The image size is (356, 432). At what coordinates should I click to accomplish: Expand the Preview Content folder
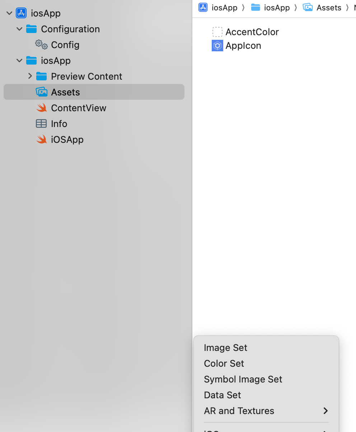point(30,76)
